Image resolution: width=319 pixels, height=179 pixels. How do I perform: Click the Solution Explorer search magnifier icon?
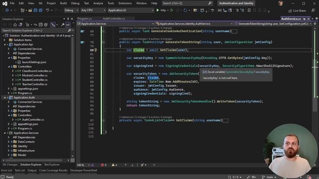[69, 30]
